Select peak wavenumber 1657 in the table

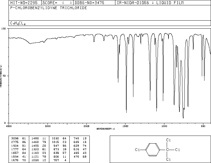coord(15,153)
